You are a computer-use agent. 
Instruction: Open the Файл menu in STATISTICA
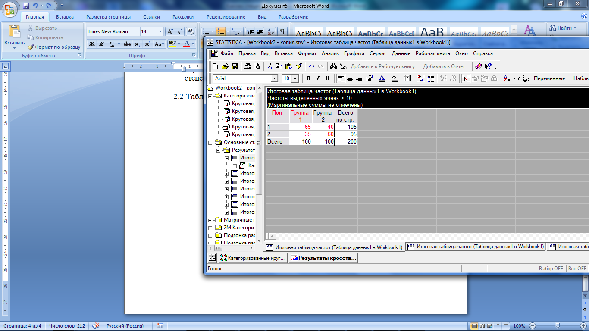point(227,53)
